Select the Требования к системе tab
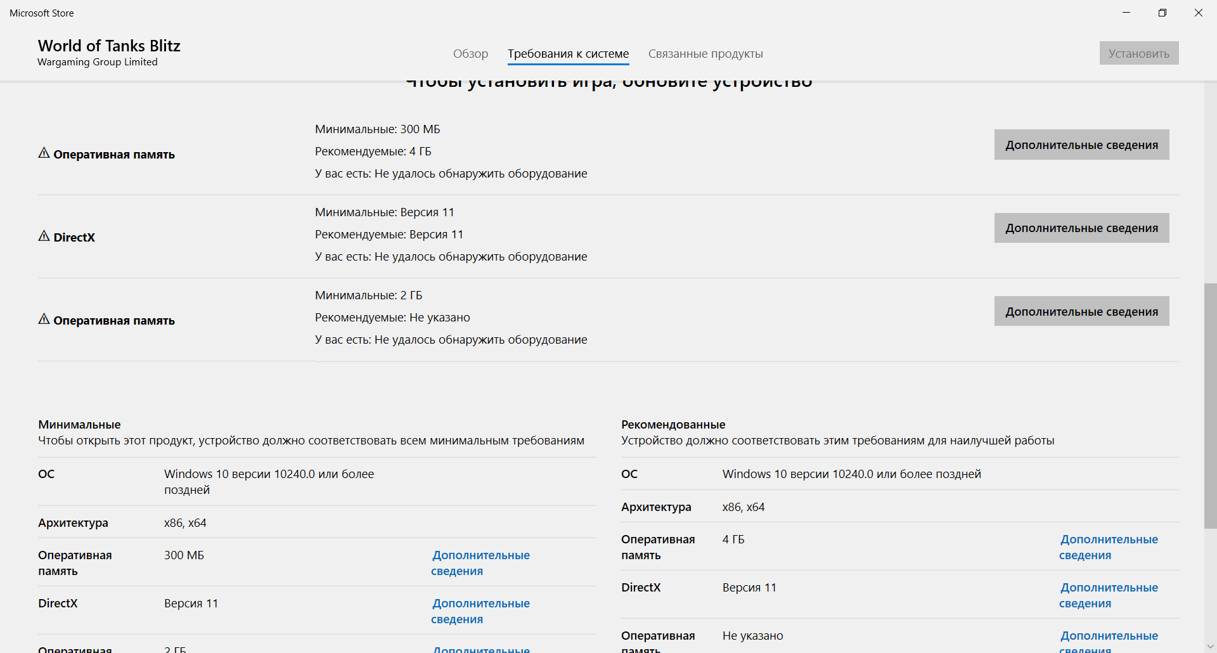Viewport: 1217px width, 653px height. point(568,54)
